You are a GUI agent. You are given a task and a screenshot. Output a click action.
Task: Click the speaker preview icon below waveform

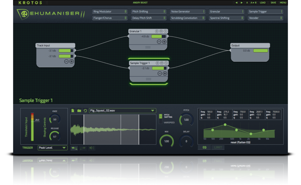coord(92,148)
